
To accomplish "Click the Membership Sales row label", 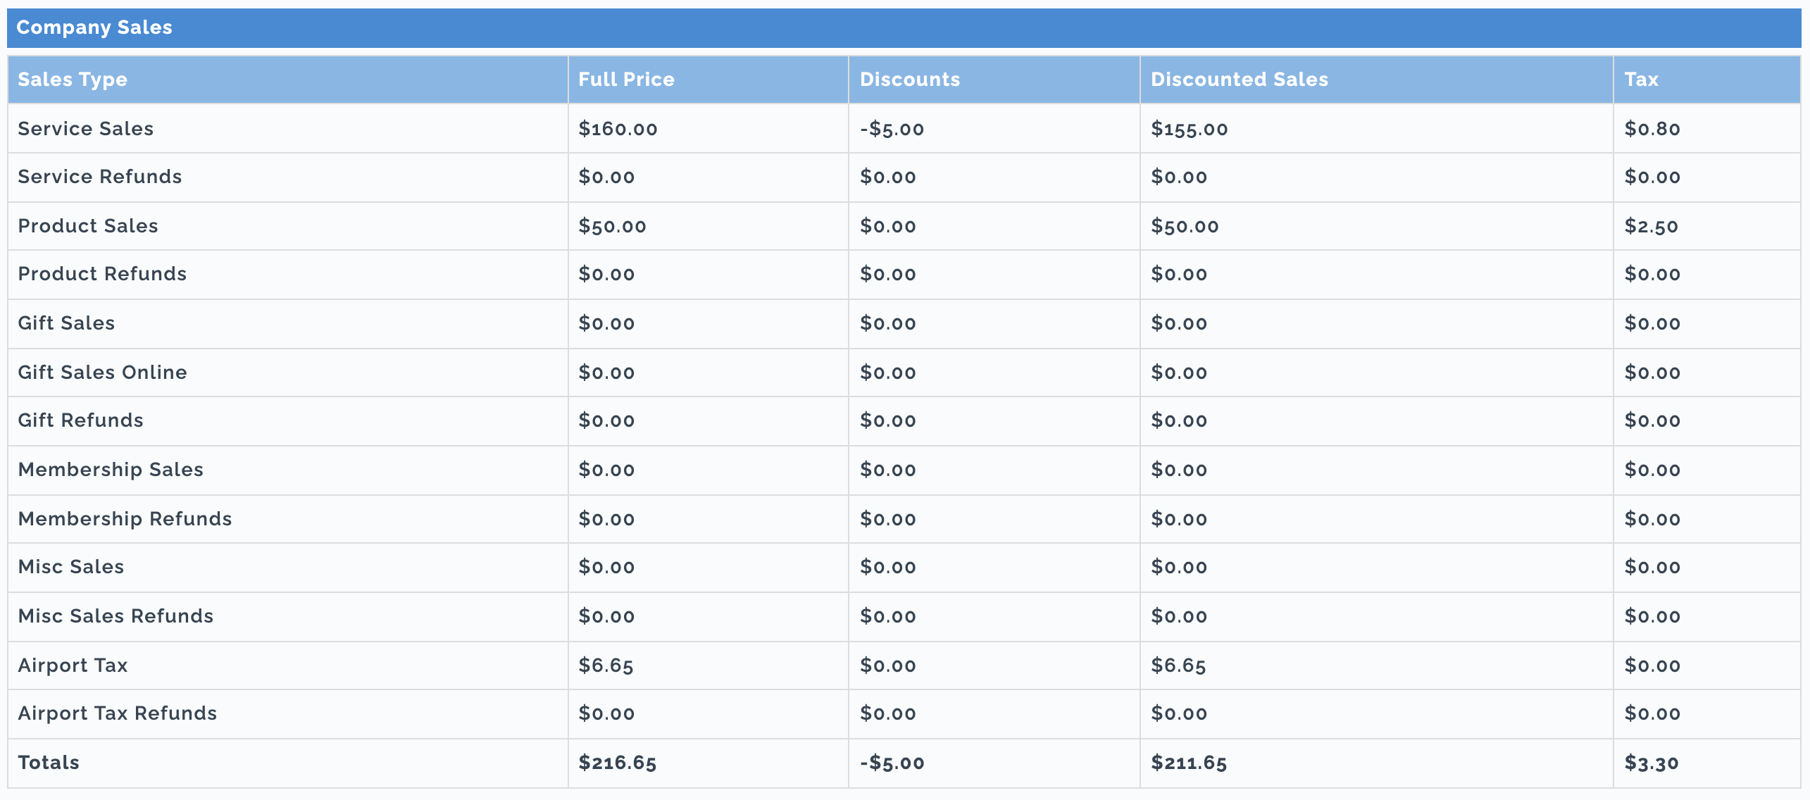I will click(111, 470).
